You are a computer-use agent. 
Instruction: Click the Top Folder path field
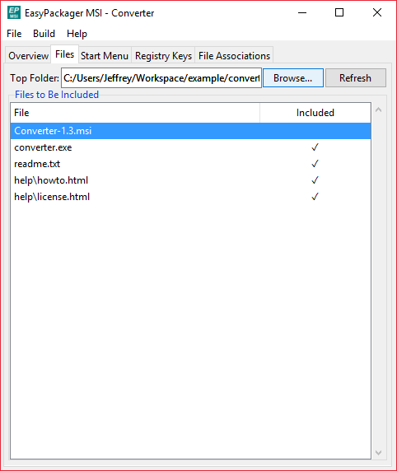tap(161, 78)
